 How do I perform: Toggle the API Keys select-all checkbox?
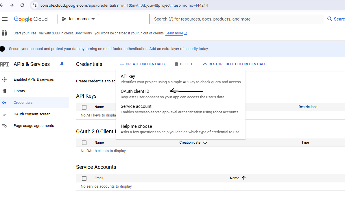[x=84, y=107]
